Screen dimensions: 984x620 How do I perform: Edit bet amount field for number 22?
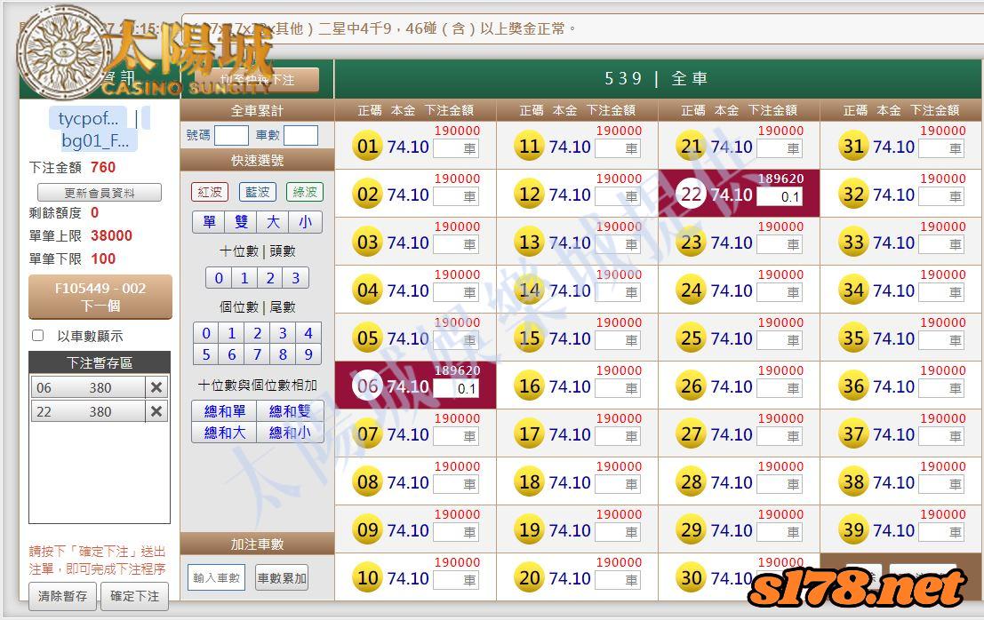click(780, 197)
